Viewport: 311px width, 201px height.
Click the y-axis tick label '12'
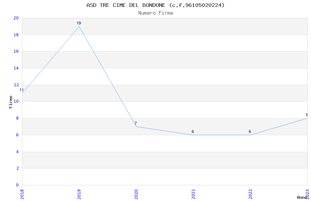pyautogui.click(x=16, y=85)
